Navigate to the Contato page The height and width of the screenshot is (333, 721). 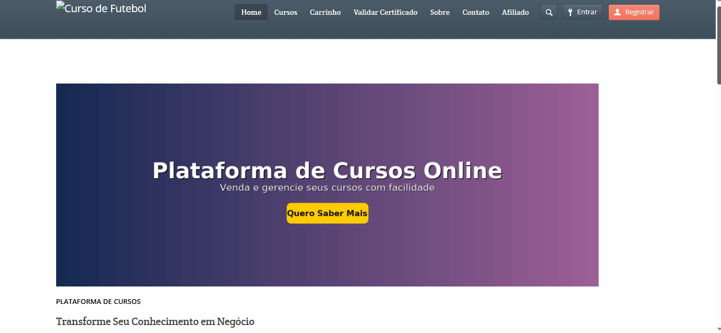[x=476, y=12]
